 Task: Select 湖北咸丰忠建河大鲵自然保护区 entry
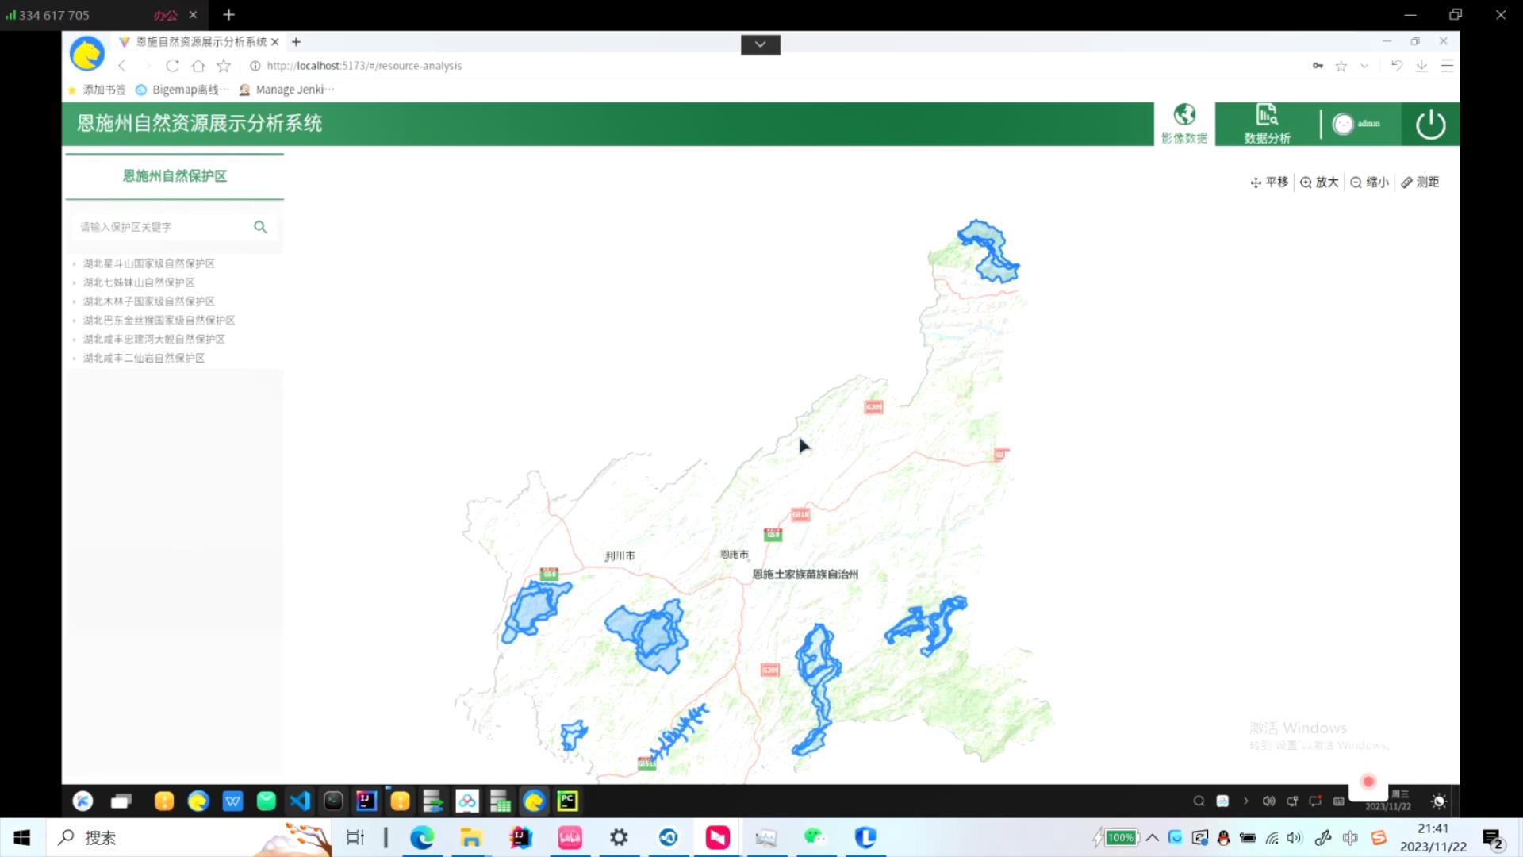click(x=154, y=340)
